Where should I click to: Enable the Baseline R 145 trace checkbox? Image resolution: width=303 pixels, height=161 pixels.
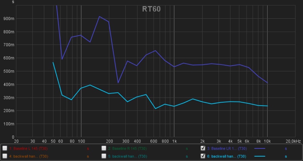tap(104, 148)
